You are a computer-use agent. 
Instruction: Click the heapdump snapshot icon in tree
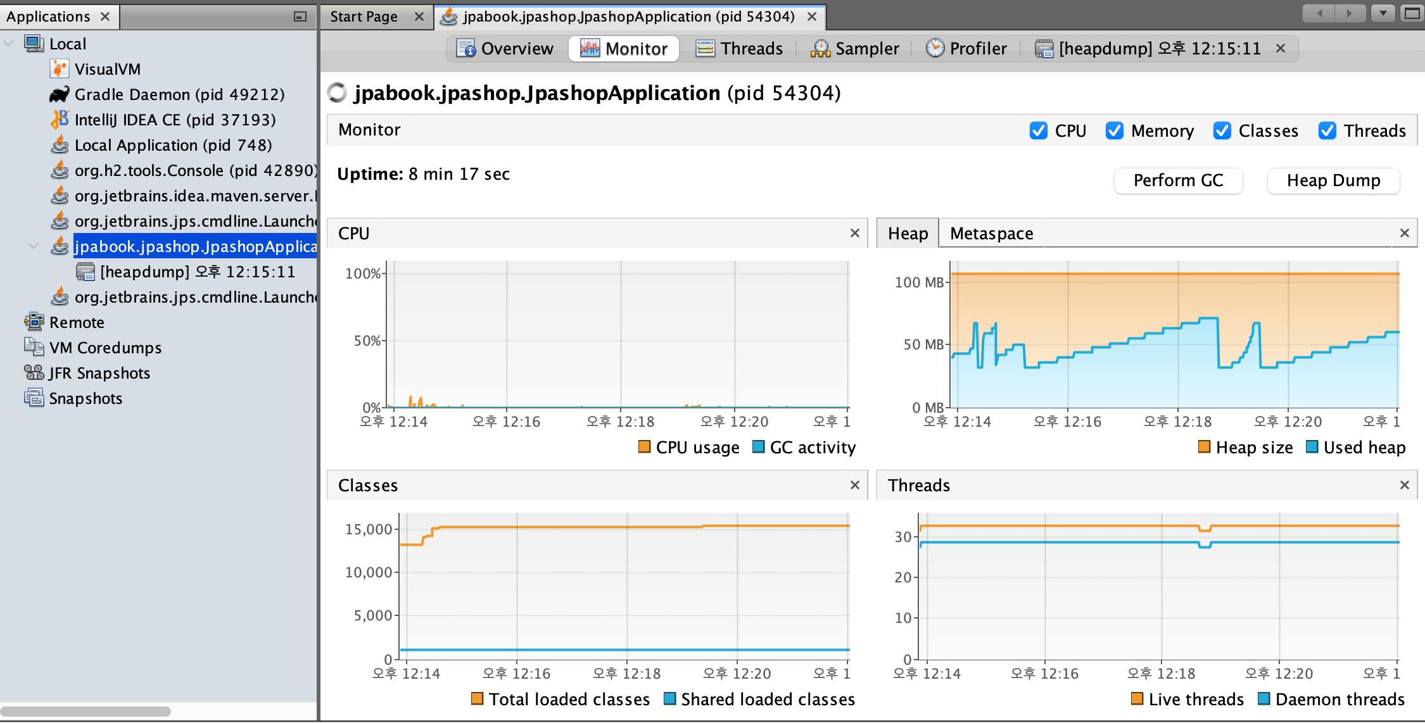click(x=85, y=272)
